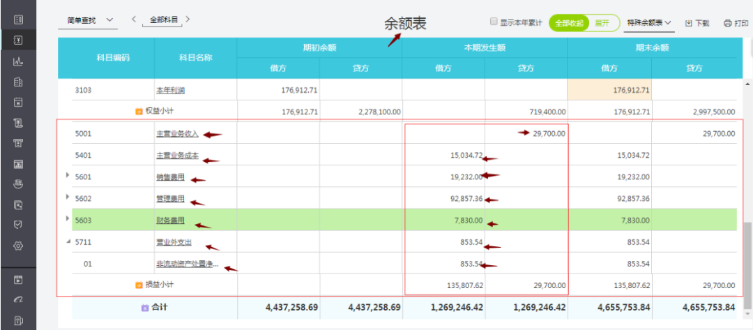The width and height of the screenshot is (753, 330).
Task: Open the 本年利润 account link
Action: click(171, 90)
